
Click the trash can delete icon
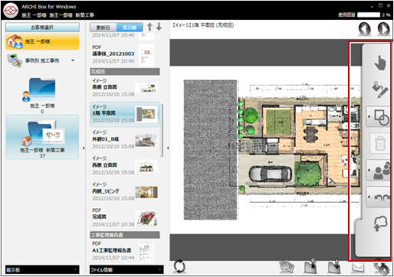pos(379,143)
